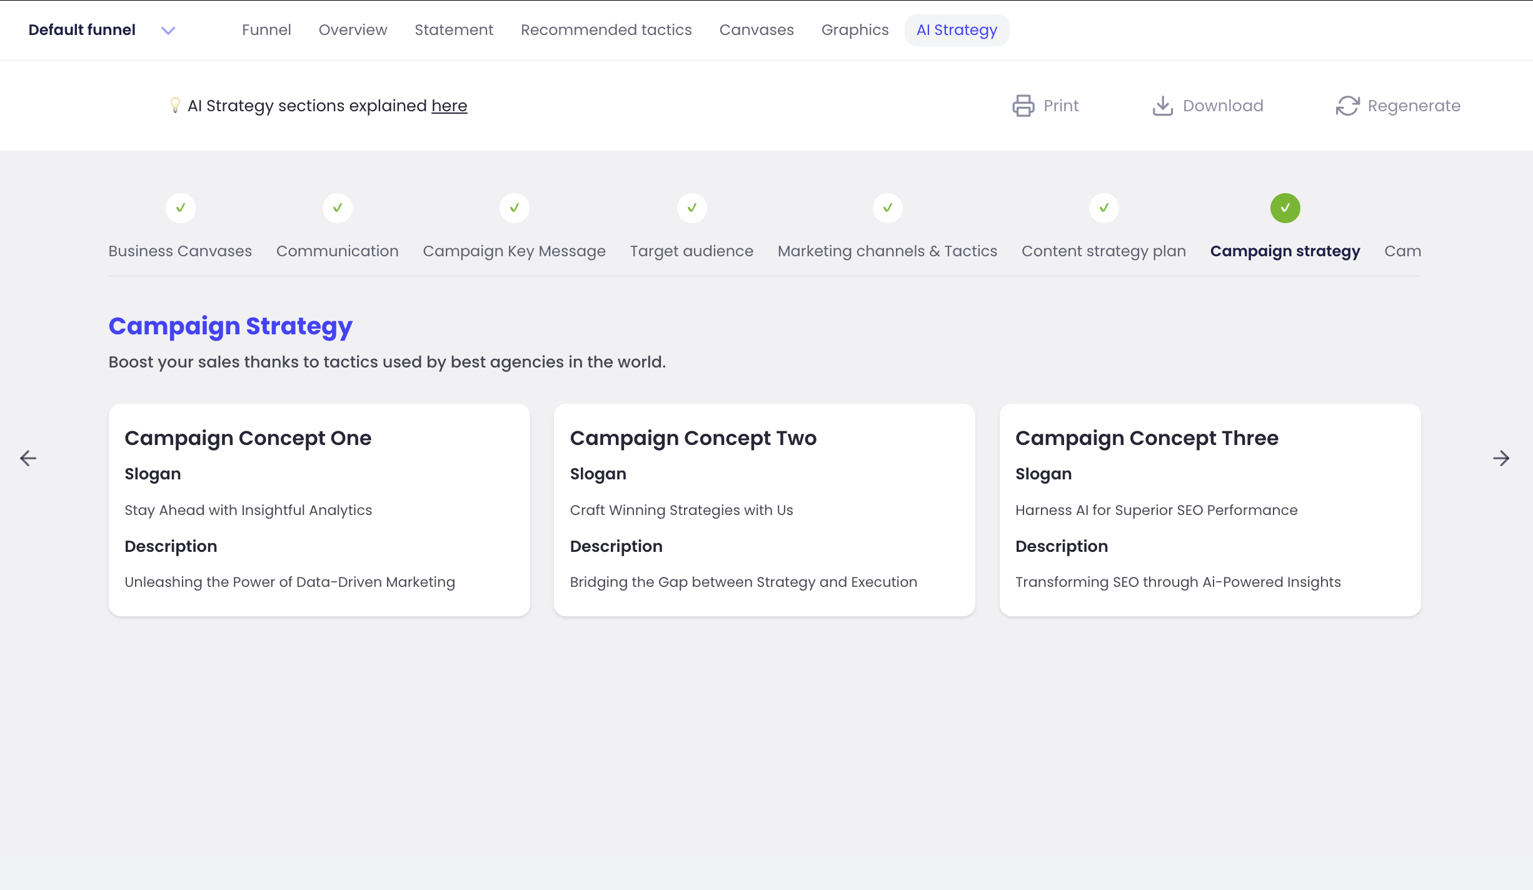Screen dimensions: 1533x890
Task: Advance to next section with right arrow
Action: (x=1501, y=458)
